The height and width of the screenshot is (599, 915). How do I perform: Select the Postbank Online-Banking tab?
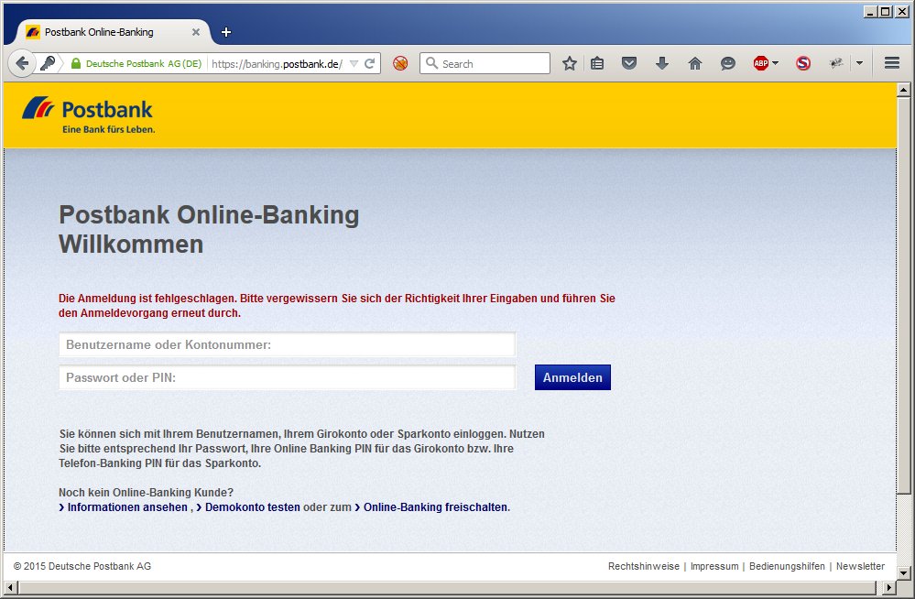pos(111,32)
